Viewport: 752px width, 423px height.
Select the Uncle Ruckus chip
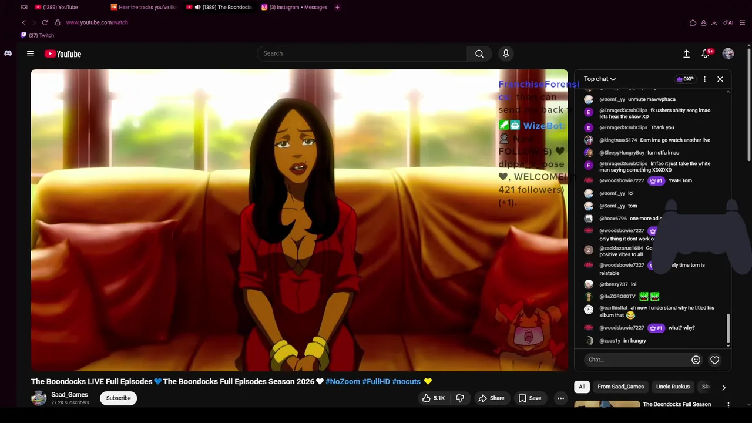(x=673, y=387)
